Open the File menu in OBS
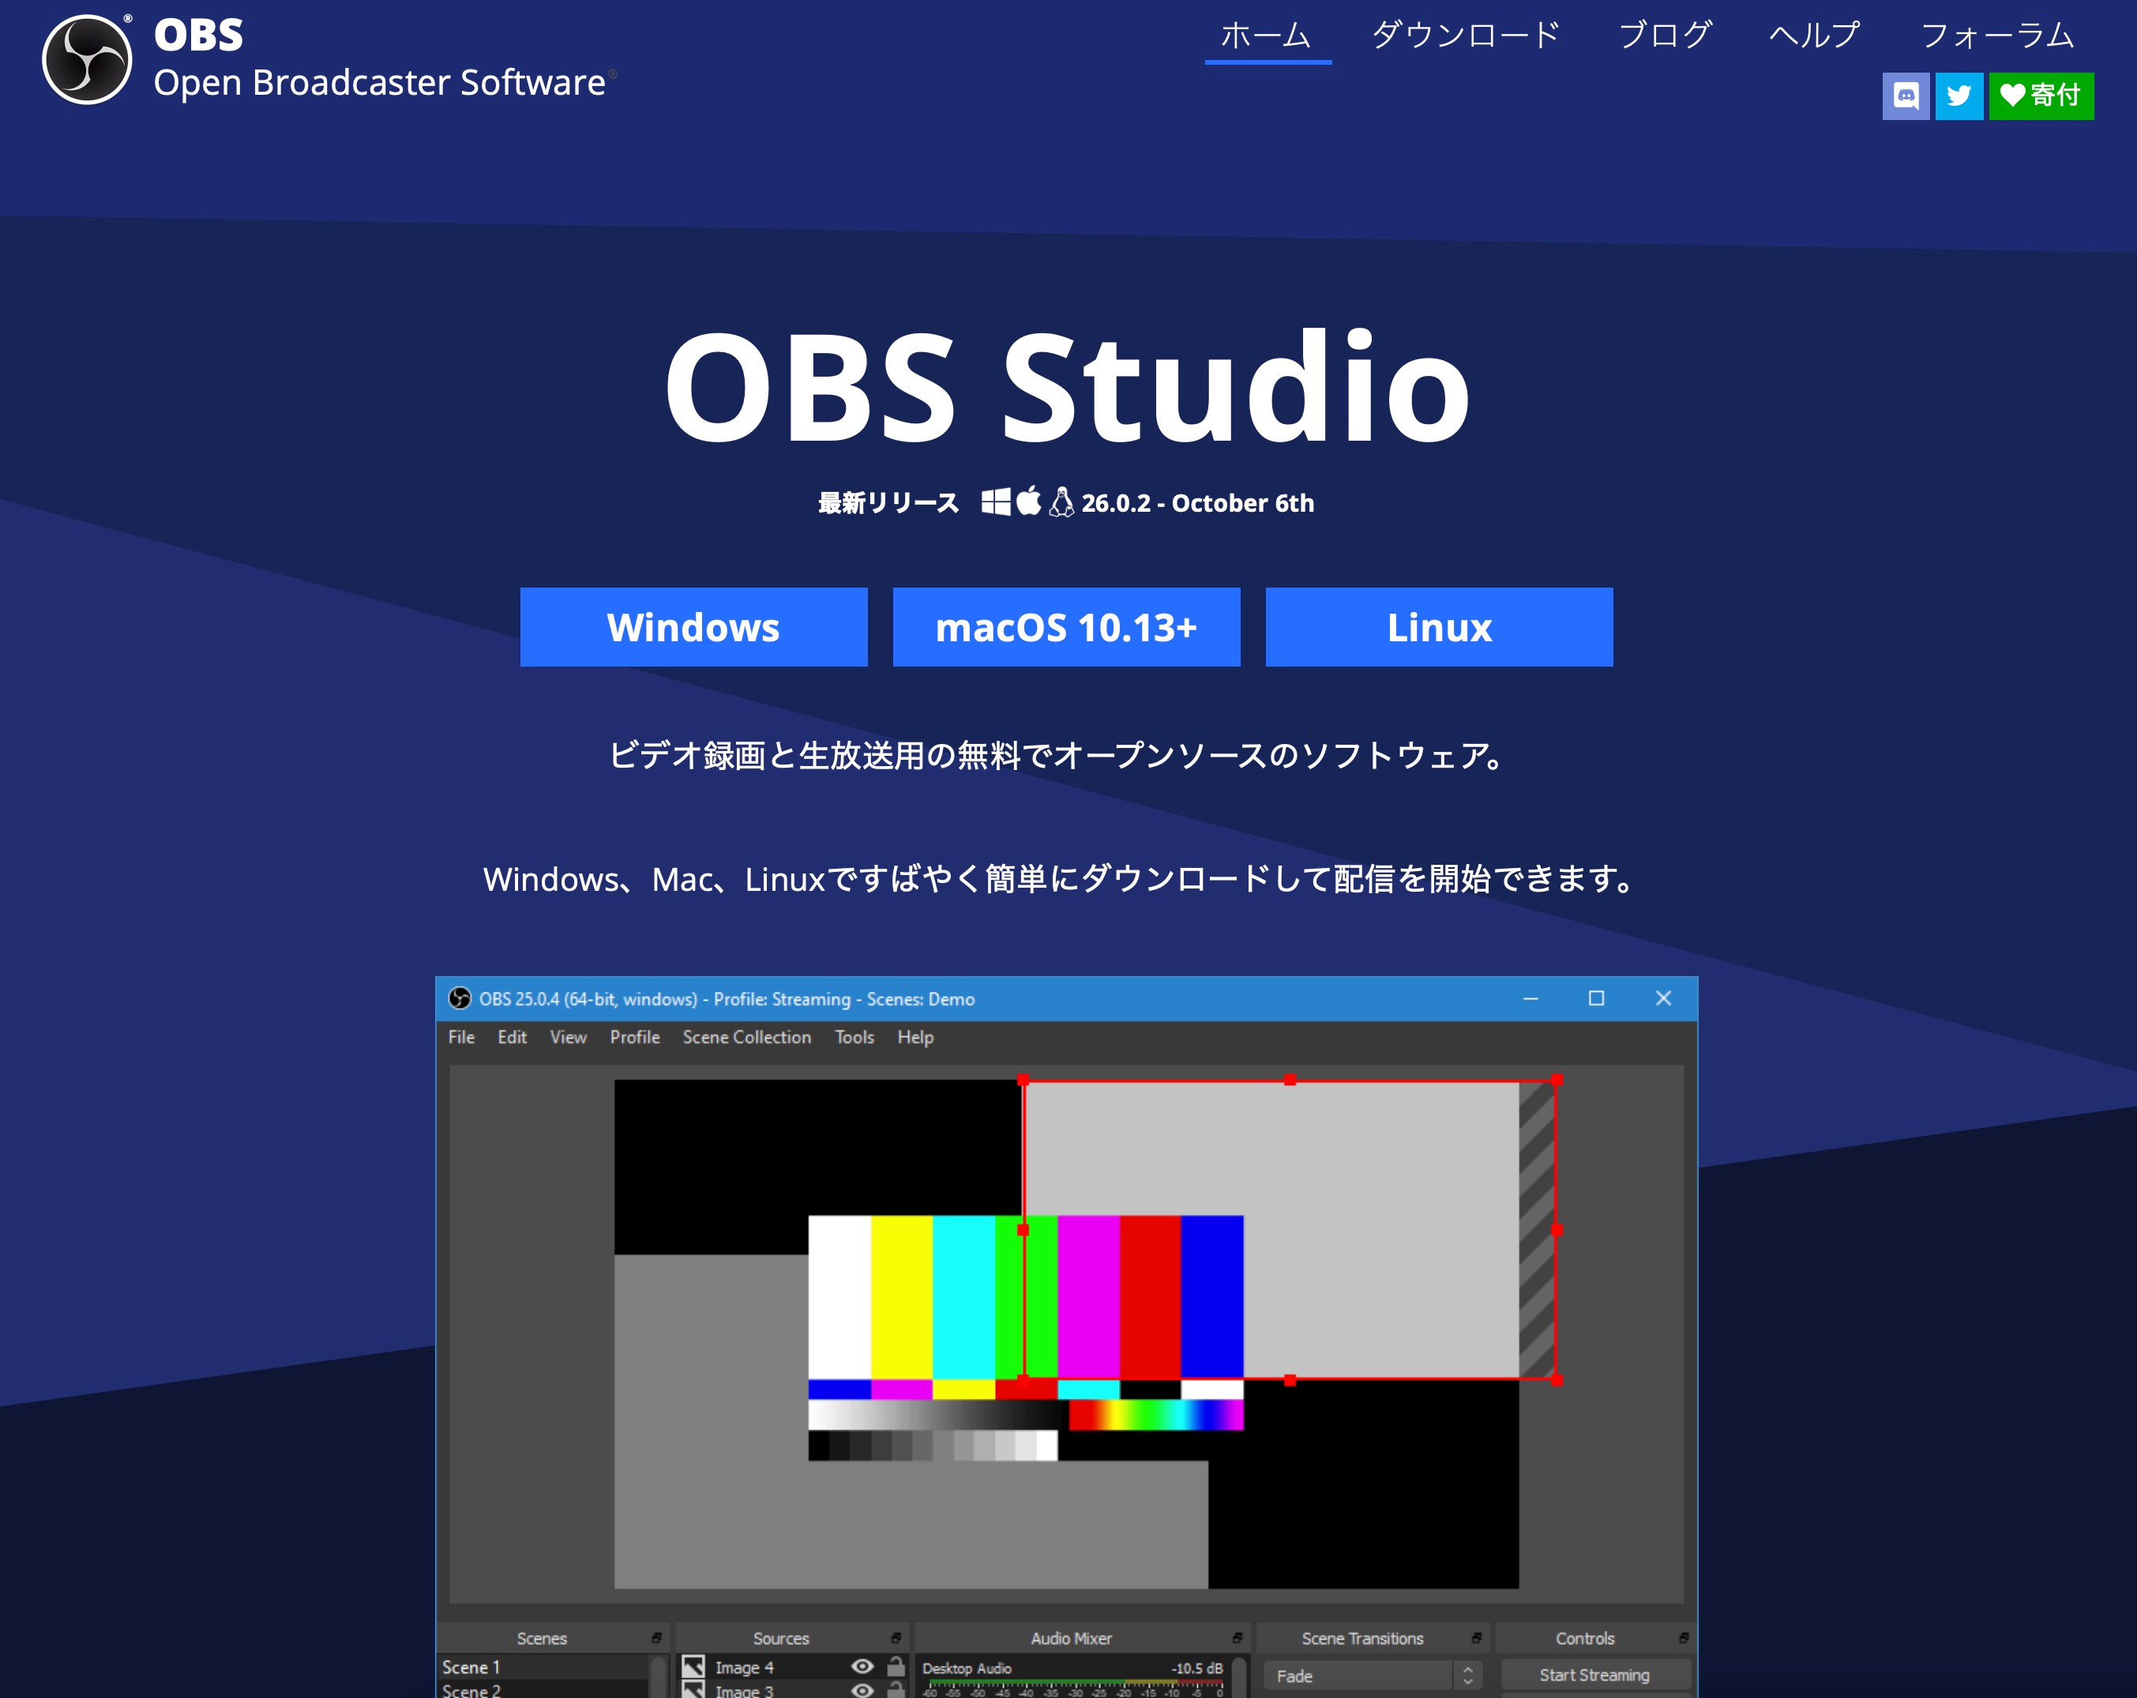The height and width of the screenshot is (1698, 2137). tap(461, 1037)
